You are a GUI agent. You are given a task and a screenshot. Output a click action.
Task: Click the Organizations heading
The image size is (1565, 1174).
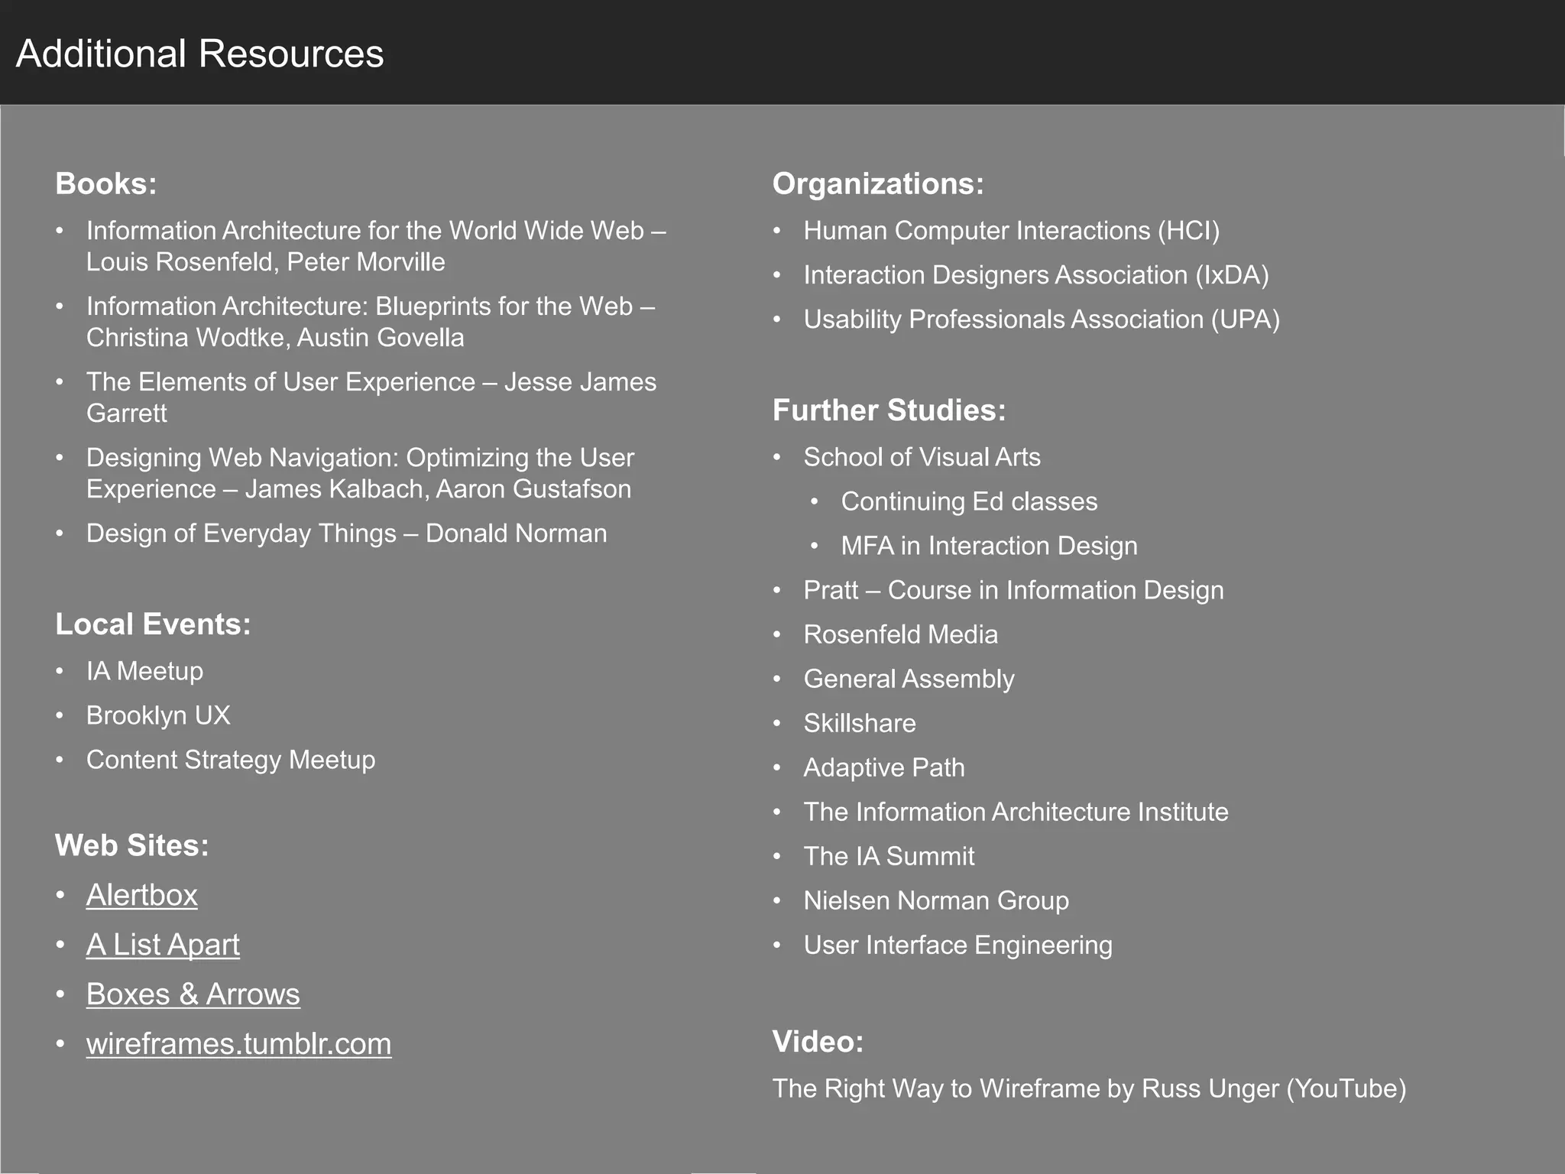tap(878, 184)
